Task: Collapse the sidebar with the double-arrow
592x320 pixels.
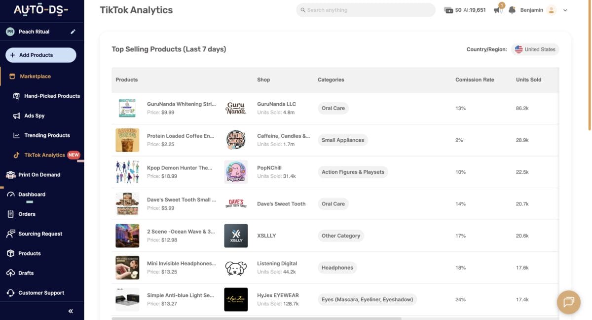Action: pos(70,311)
